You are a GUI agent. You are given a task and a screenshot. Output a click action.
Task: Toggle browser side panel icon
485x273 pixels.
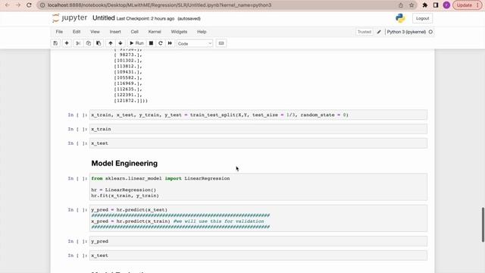coord(436,5)
